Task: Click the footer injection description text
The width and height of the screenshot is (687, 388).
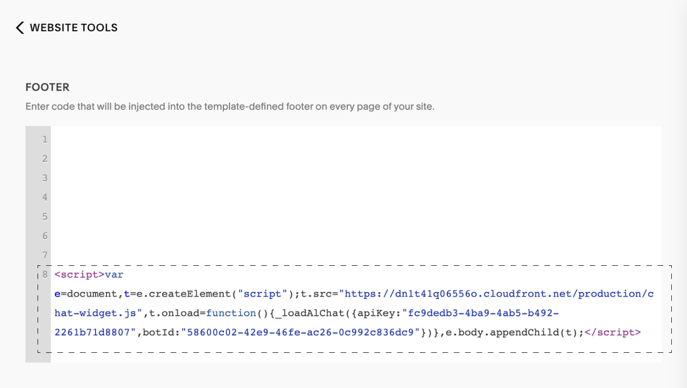Action: 230,107
